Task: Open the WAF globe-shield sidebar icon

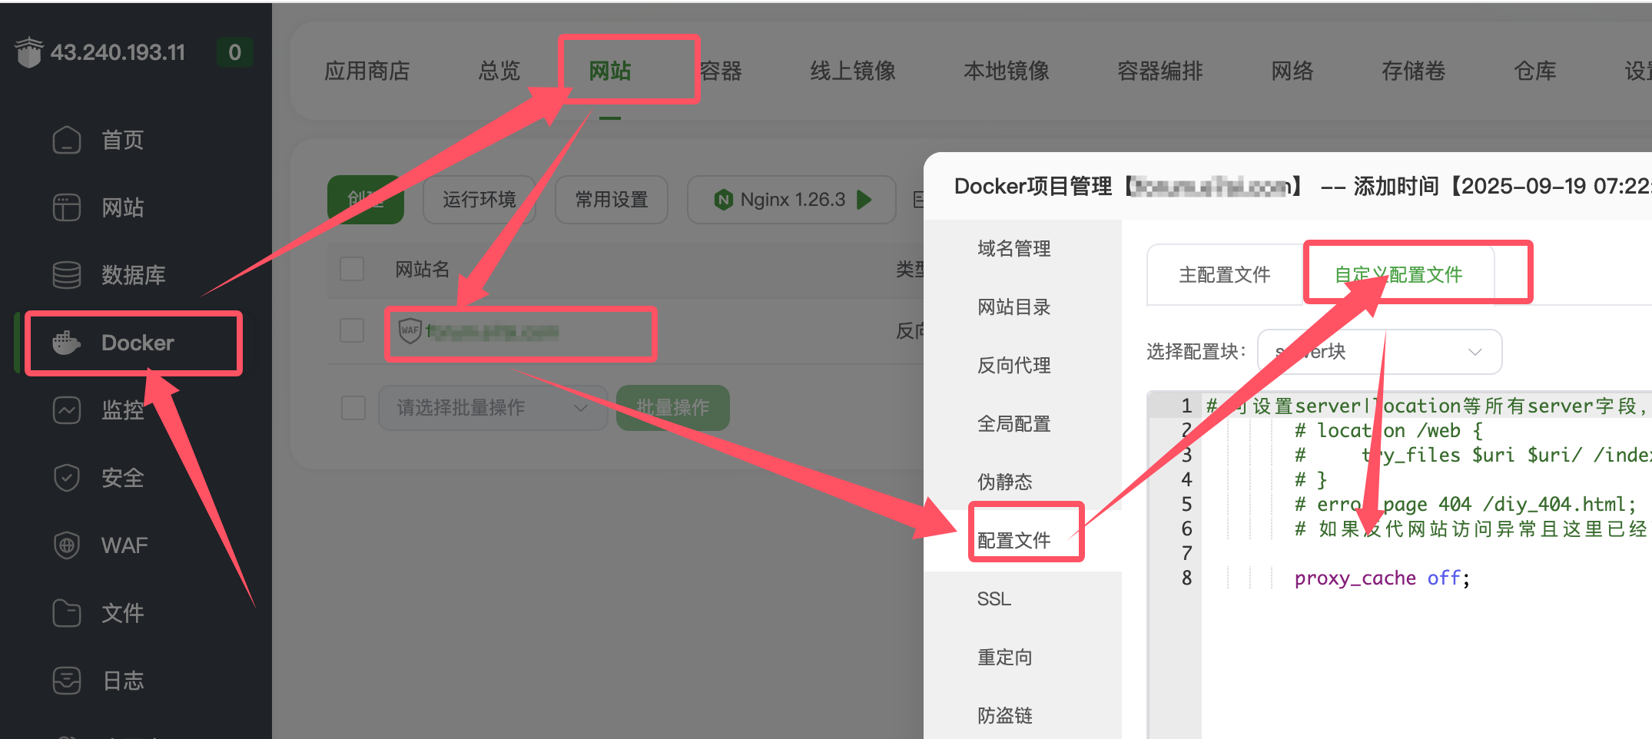Action: 67,545
